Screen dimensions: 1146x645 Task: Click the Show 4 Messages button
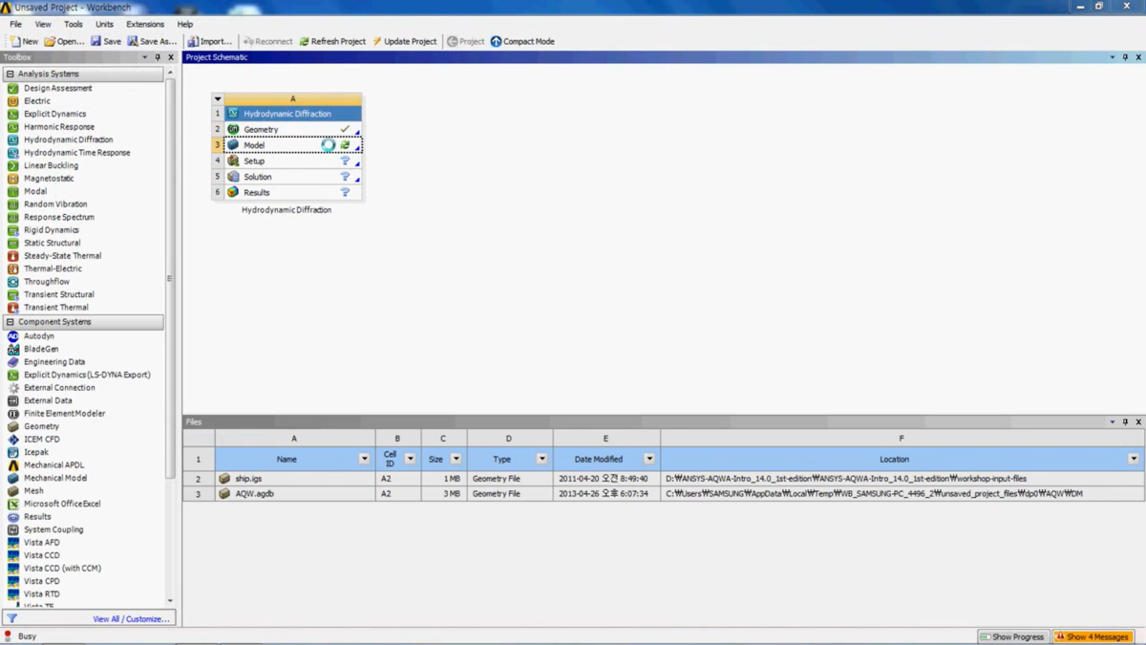click(1093, 636)
